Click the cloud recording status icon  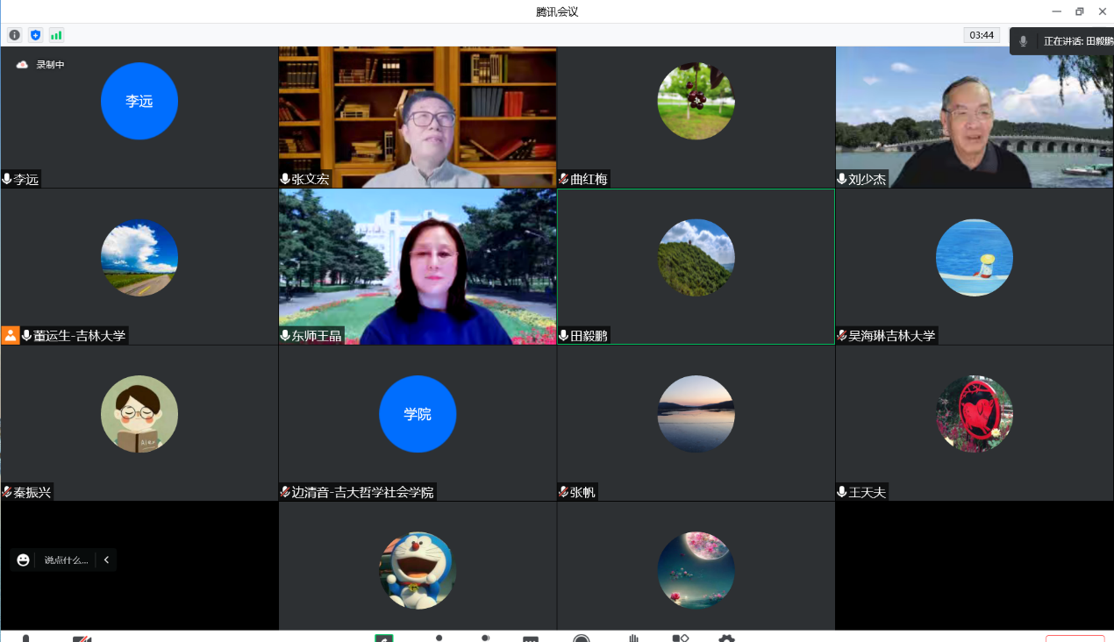[x=22, y=65]
